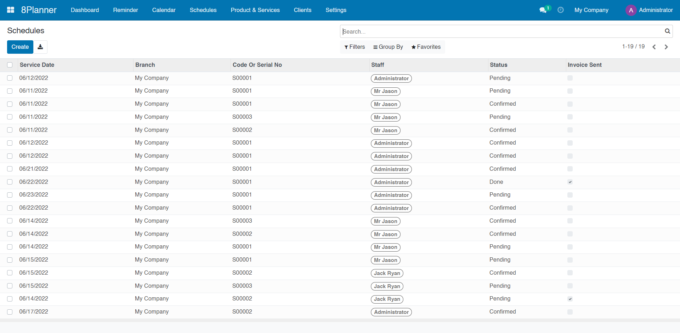Toggle Invoice Sent on the Done row
The image size is (680, 333).
point(570,182)
